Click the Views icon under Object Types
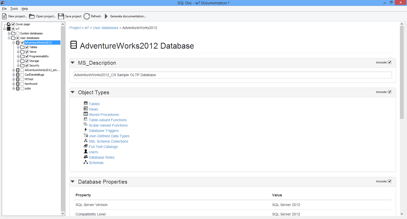The height and width of the screenshot is (219, 407). pyautogui.click(x=86, y=109)
